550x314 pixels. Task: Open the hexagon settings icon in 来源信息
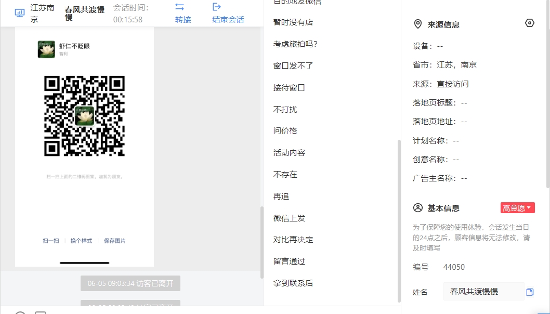click(530, 23)
